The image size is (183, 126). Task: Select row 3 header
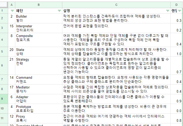(x=4, y=28)
